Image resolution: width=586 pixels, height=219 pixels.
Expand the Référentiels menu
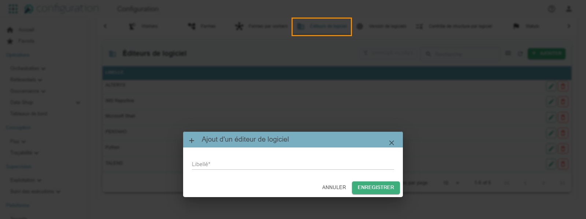26,80
